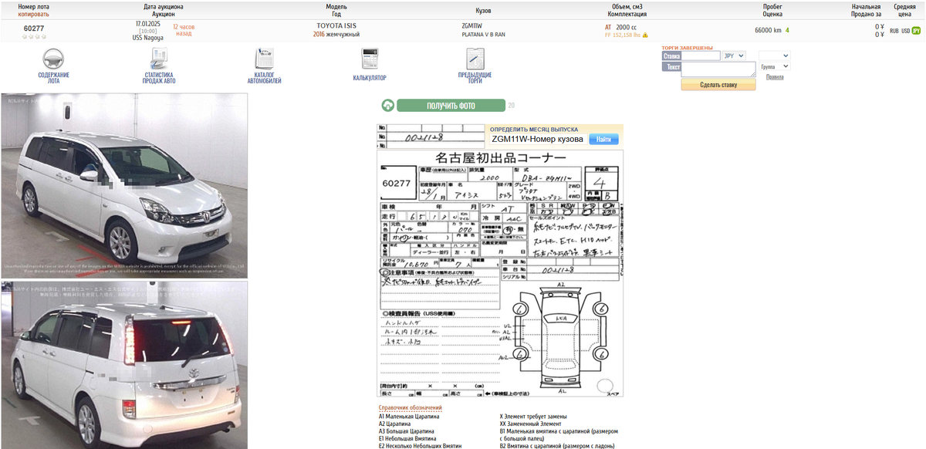The image size is (926, 449).
Task: Open the front view car photo
Action: tap(124, 185)
